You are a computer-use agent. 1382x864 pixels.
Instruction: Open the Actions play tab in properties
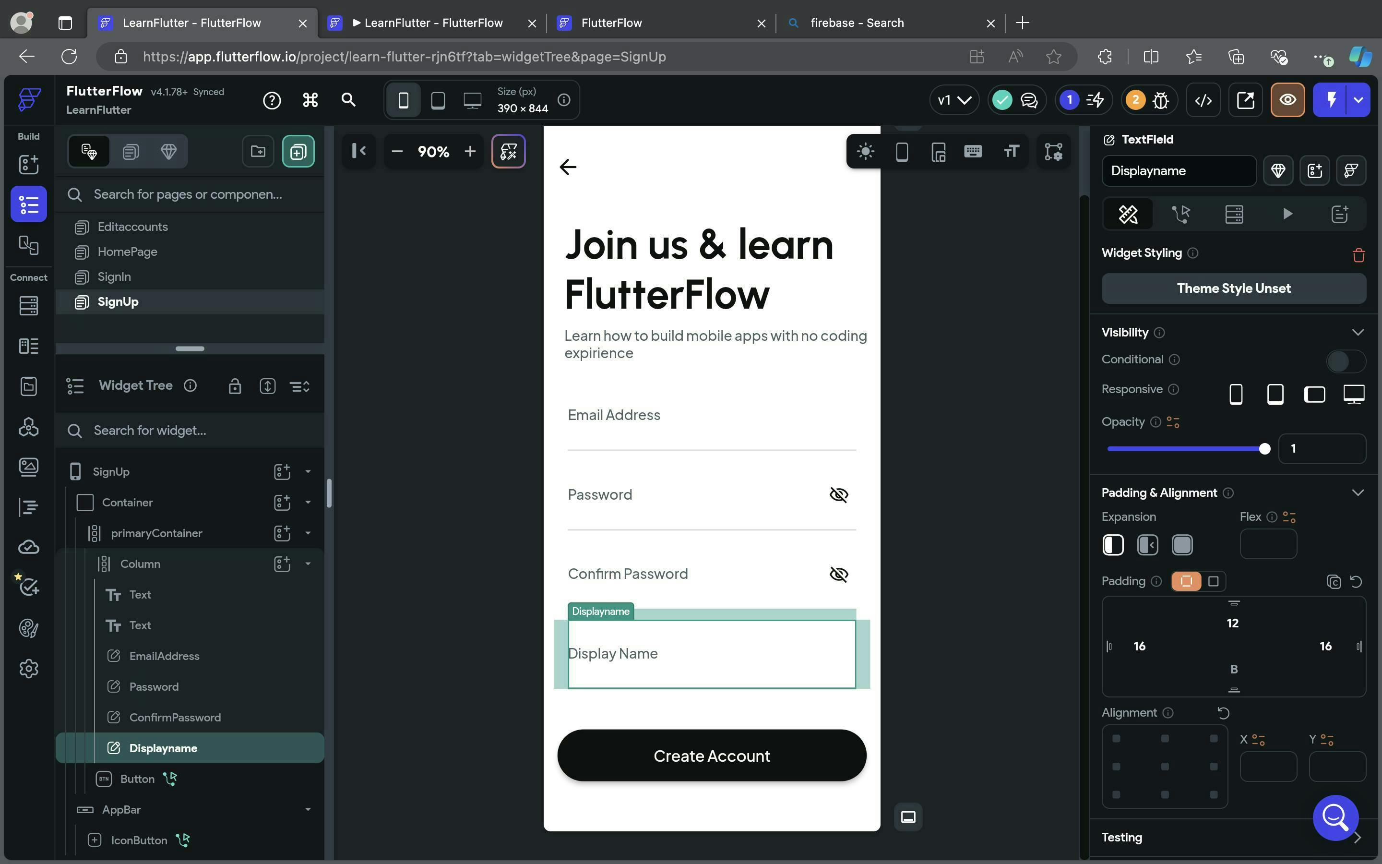pyautogui.click(x=1287, y=214)
